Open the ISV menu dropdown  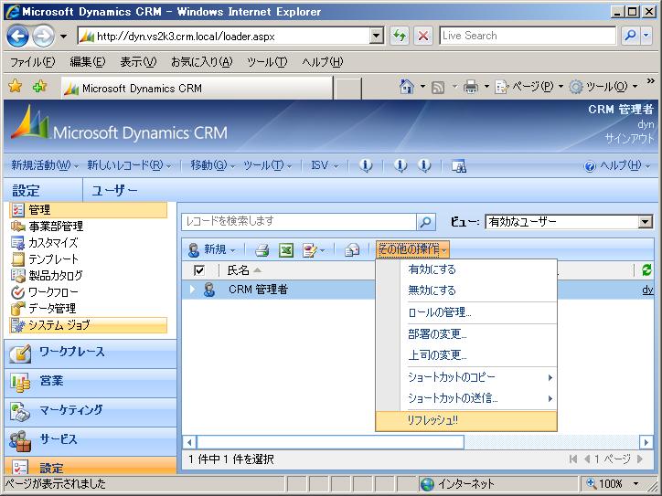point(325,165)
